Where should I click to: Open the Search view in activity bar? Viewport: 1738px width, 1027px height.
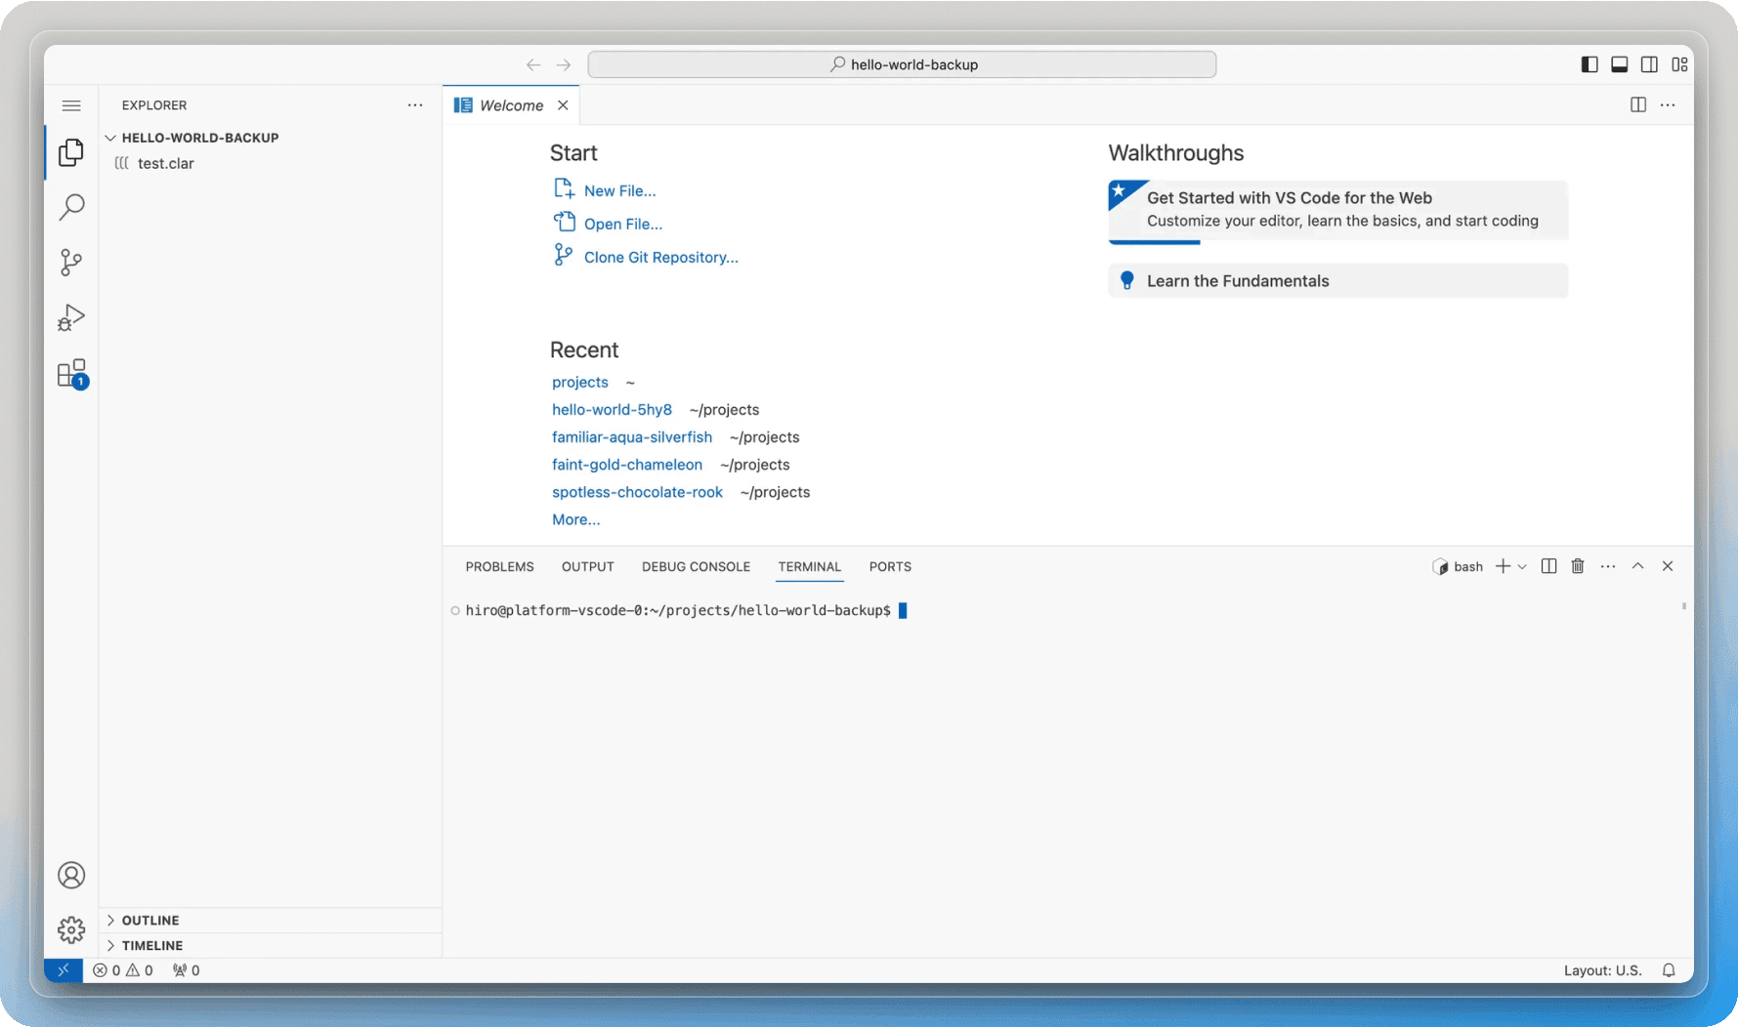(71, 207)
